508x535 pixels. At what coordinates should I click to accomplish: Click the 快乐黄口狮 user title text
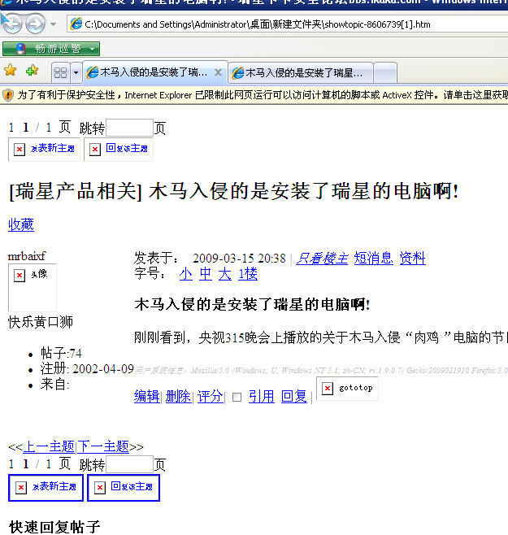41,322
